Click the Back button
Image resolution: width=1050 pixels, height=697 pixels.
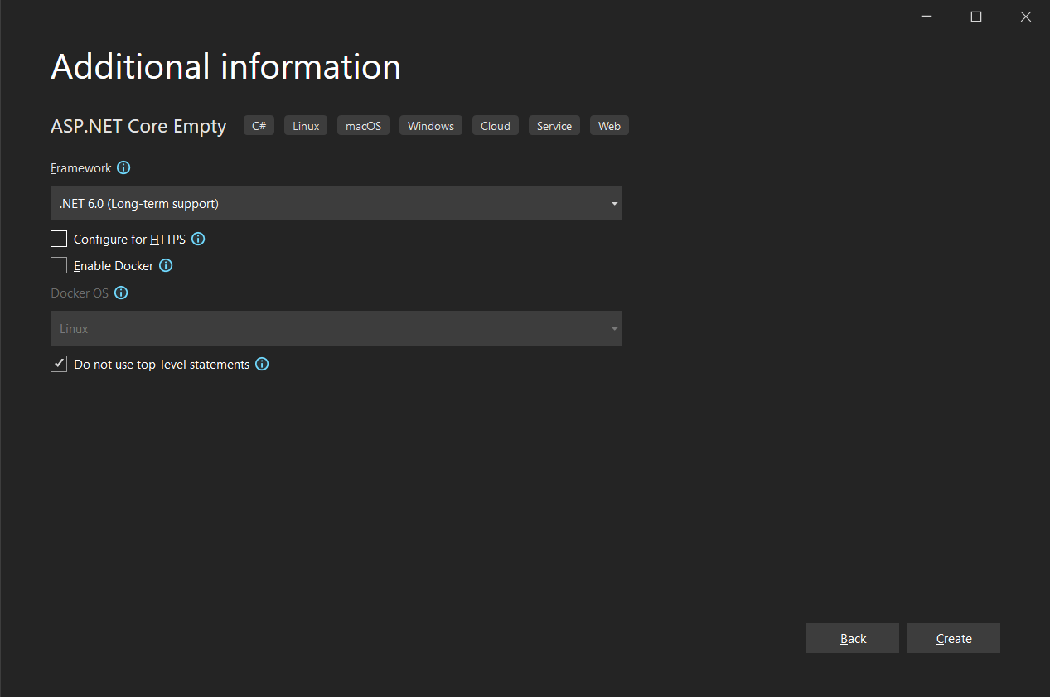click(x=853, y=638)
